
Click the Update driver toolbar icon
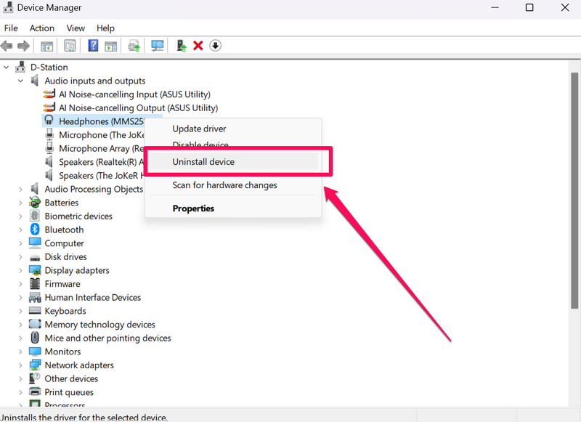134,46
